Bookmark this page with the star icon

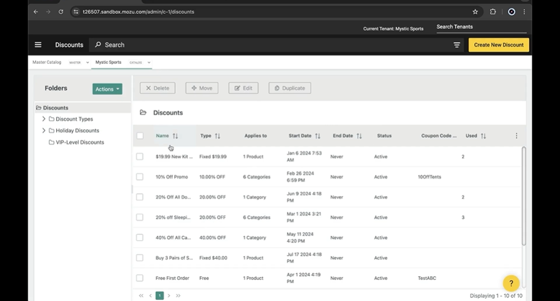click(475, 12)
